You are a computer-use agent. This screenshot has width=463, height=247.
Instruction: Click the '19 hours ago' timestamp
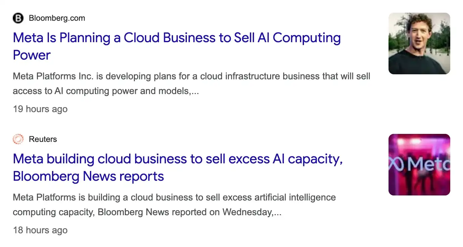pyautogui.click(x=40, y=109)
